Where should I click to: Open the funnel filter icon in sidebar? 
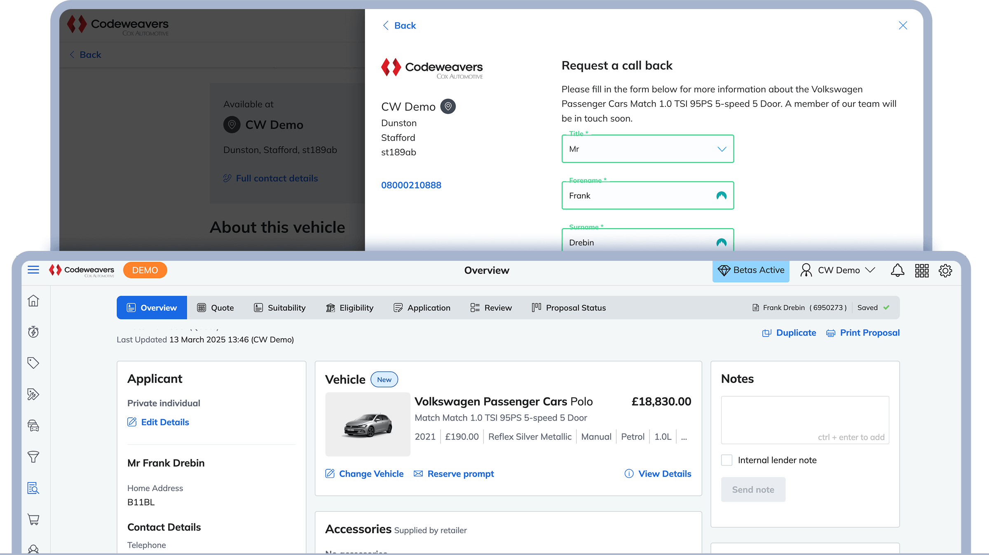coord(33,457)
